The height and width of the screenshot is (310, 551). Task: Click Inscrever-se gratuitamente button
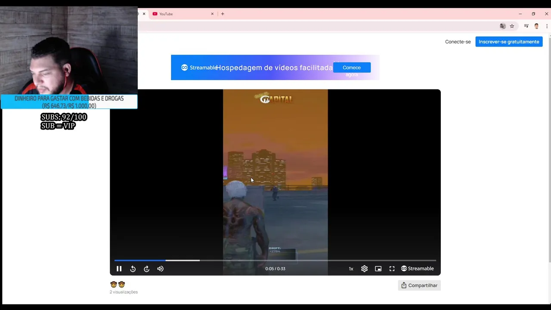(x=509, y=42)
